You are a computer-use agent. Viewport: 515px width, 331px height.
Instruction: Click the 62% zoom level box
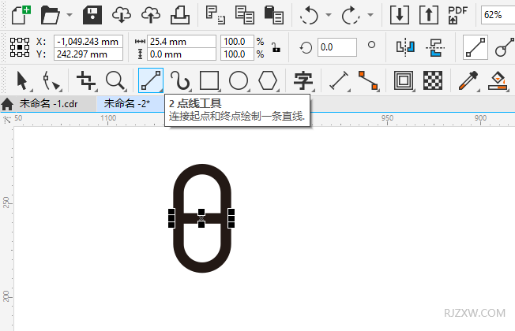point(498,15)
